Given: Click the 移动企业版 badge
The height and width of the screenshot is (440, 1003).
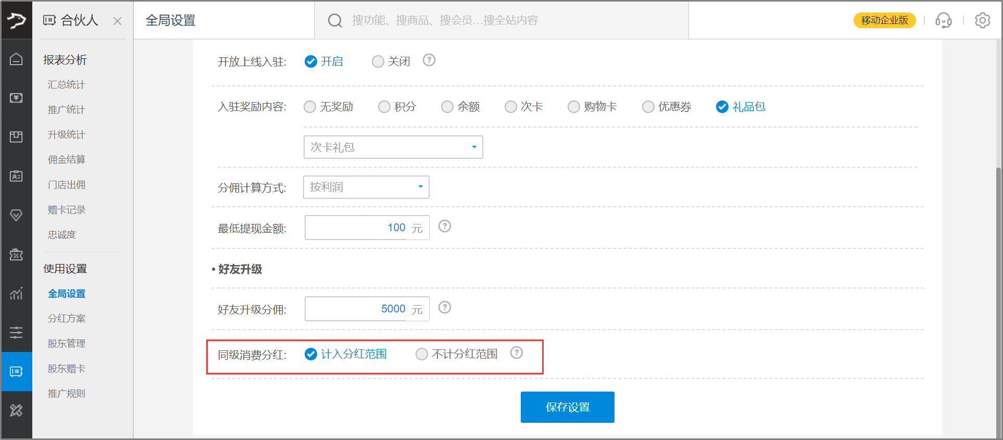Looking at the screenshot, I should pos(884,20).
